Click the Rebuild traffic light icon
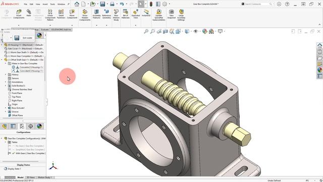This screenshot has width=323, height=182. pyautogui.click(x=151, y=4)
